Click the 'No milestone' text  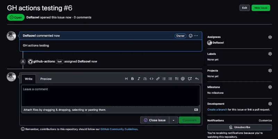[x=215, y=93]
